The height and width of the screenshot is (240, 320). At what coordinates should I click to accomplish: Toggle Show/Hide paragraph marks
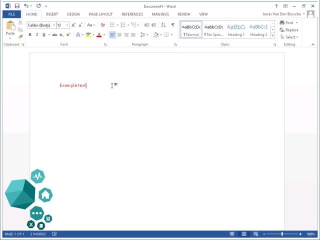173,25
